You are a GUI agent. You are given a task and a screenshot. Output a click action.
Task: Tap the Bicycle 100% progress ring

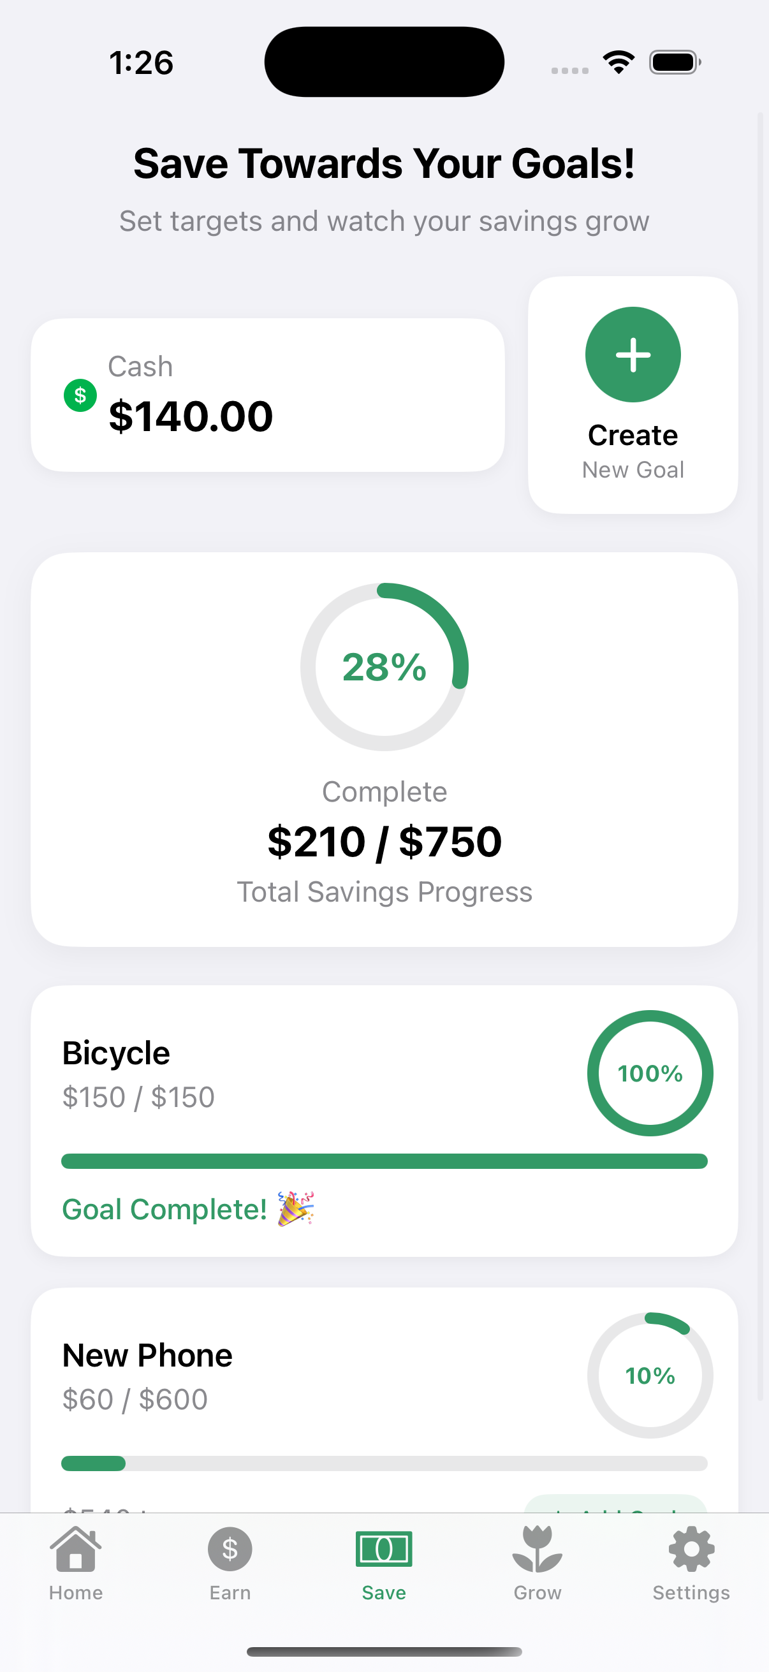pos(650,1073)
